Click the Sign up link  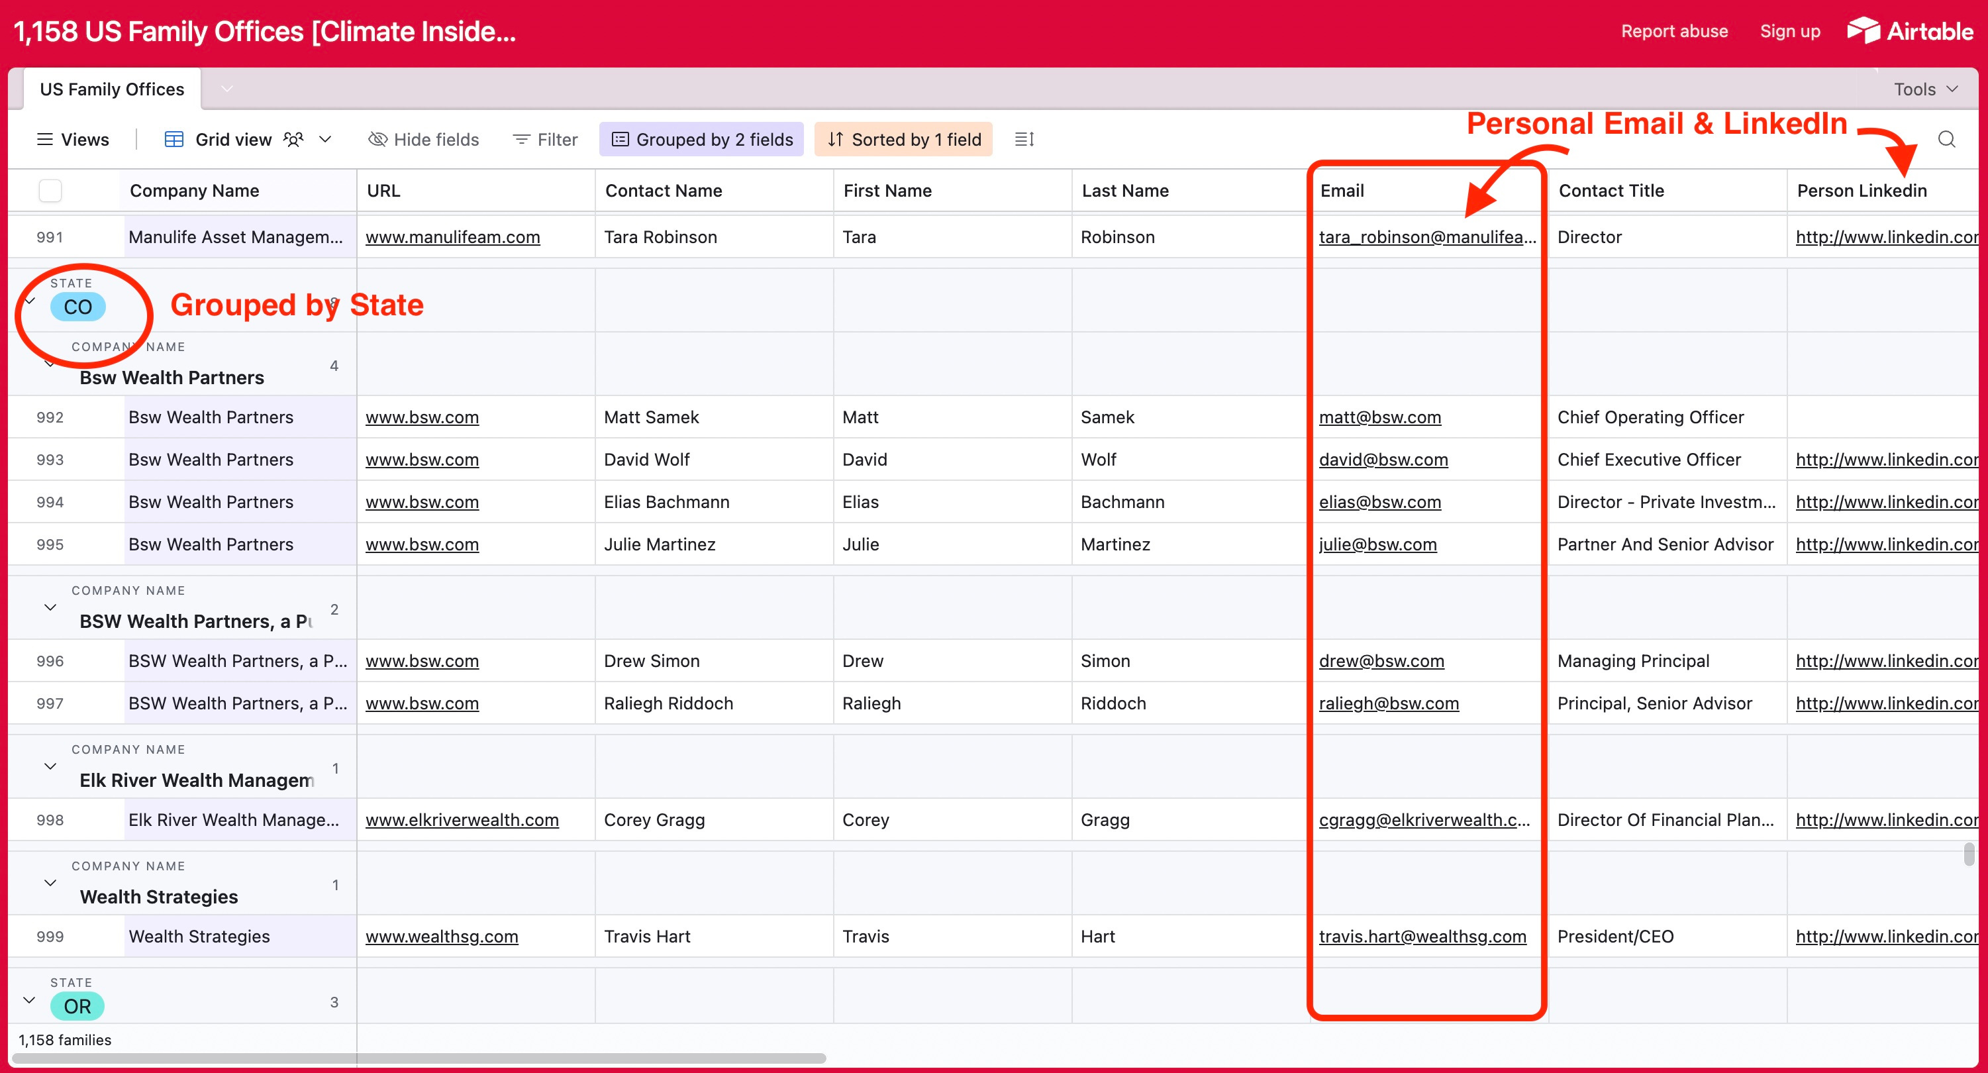tap(1789, 31)
